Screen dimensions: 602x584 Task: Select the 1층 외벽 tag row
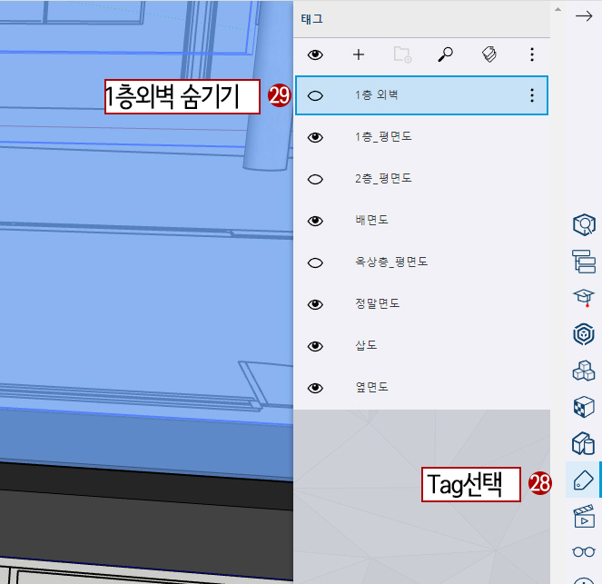click(x=421, y=95)
